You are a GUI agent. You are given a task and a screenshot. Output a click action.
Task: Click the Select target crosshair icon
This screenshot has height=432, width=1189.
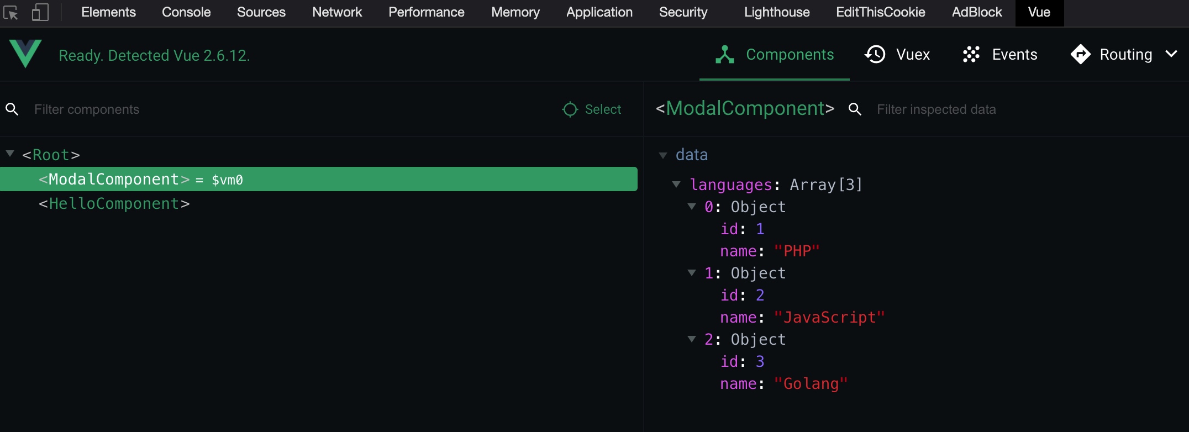(570, 109)
